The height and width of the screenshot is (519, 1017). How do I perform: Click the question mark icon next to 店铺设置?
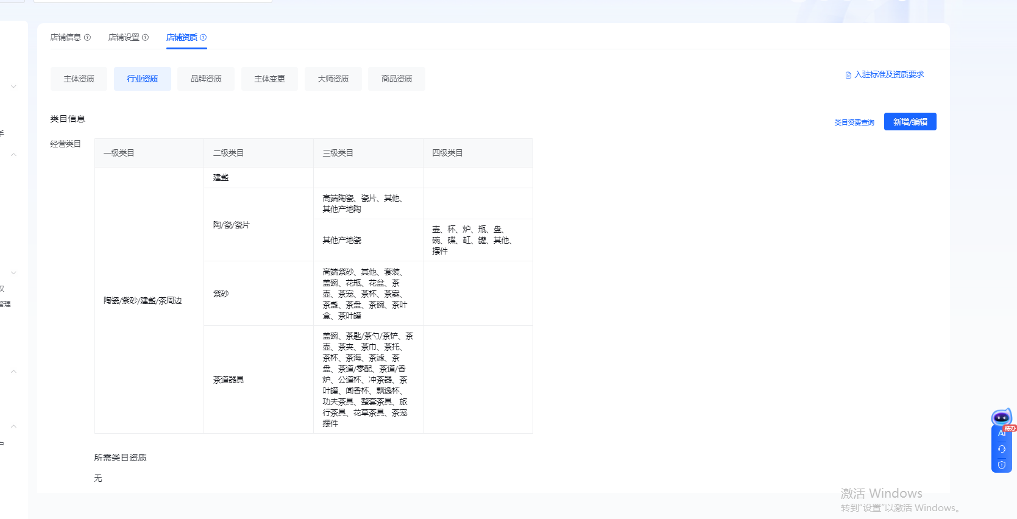(x=145, y=38)
